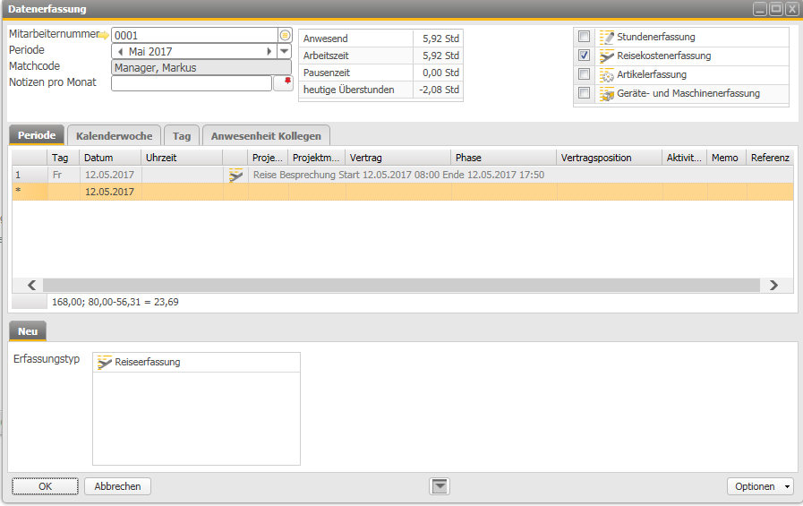
Task: Tick the Artikelerfassung checkbox
Action: coord(585,74)
